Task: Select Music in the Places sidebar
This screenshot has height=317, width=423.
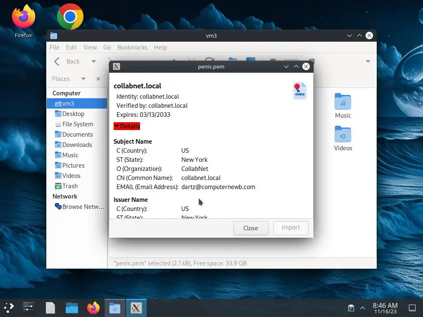Action: pyautogui.click(x=77, y=155)
